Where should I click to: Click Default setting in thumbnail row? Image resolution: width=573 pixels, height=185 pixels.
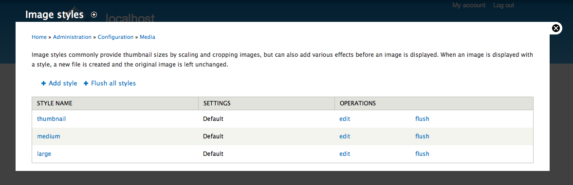pos(213,118)
